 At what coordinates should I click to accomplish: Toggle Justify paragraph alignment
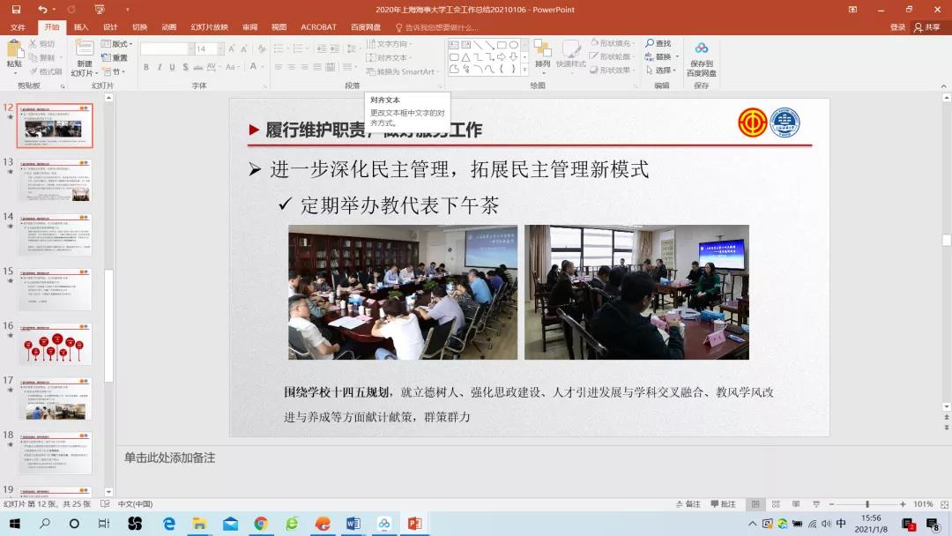317,67
